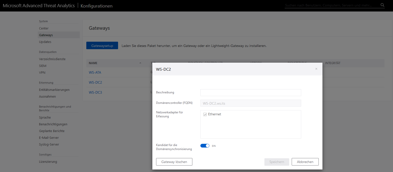Open the Center settings page
Screen dimensions: 393x172
(x=44, y=28)
